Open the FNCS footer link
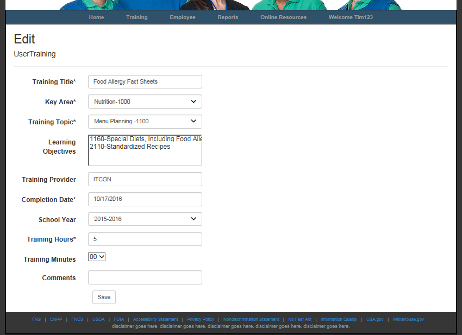Viewport: 462px width, 335px height. (x=77, y=319)
